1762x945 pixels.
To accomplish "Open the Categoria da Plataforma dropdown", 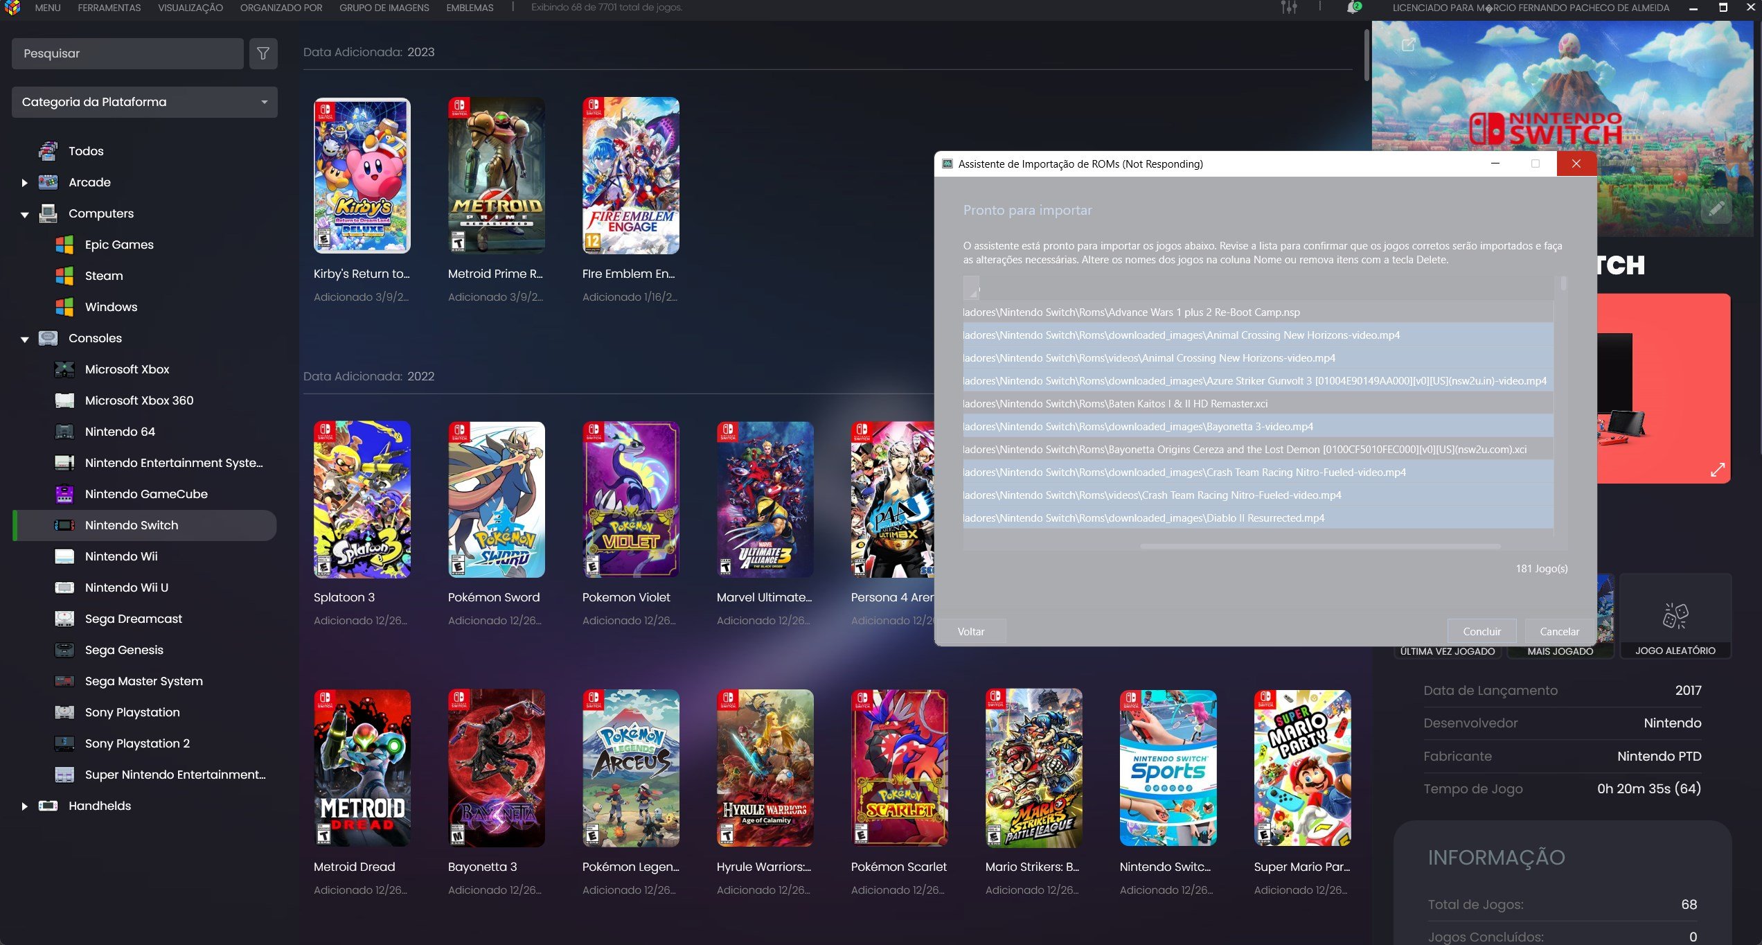I will click(145, 102).
